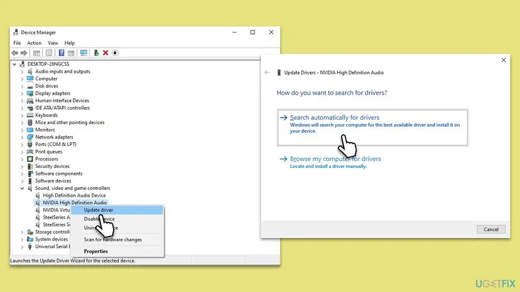The width and height of the screenshot is (520, 292).
Task: Click the Back arrow in Device Manager toolbar
Action: (14, 53)
